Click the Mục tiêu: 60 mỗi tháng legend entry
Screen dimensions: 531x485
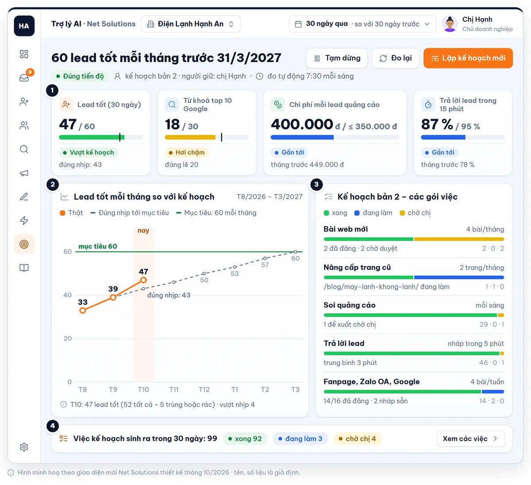coord(216,213)
